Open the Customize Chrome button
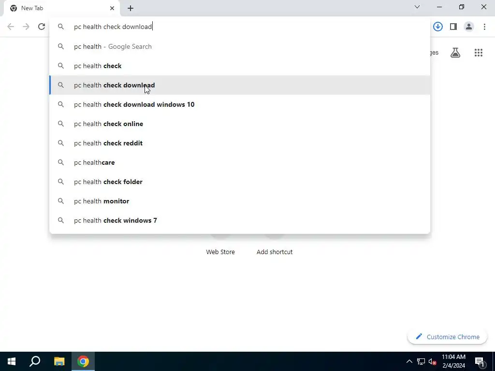 (x=447, y=337)
